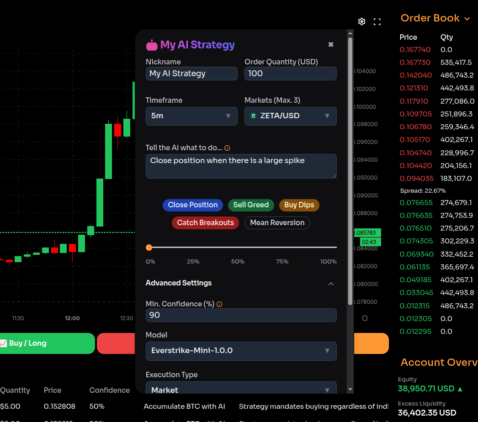Enable the Mean Reversion preset

tap(277, 223)
